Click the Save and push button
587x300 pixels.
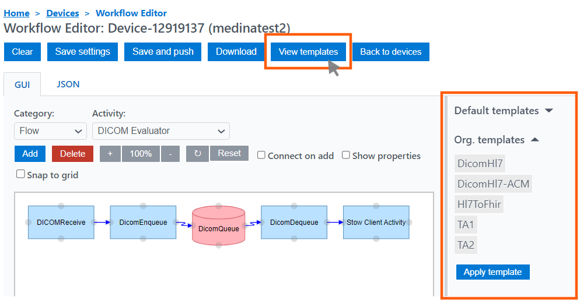(x=163, y=52)
